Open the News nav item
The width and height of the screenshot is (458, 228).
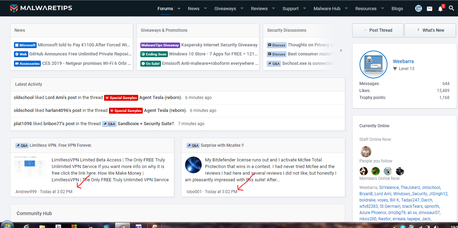point(194,9)
